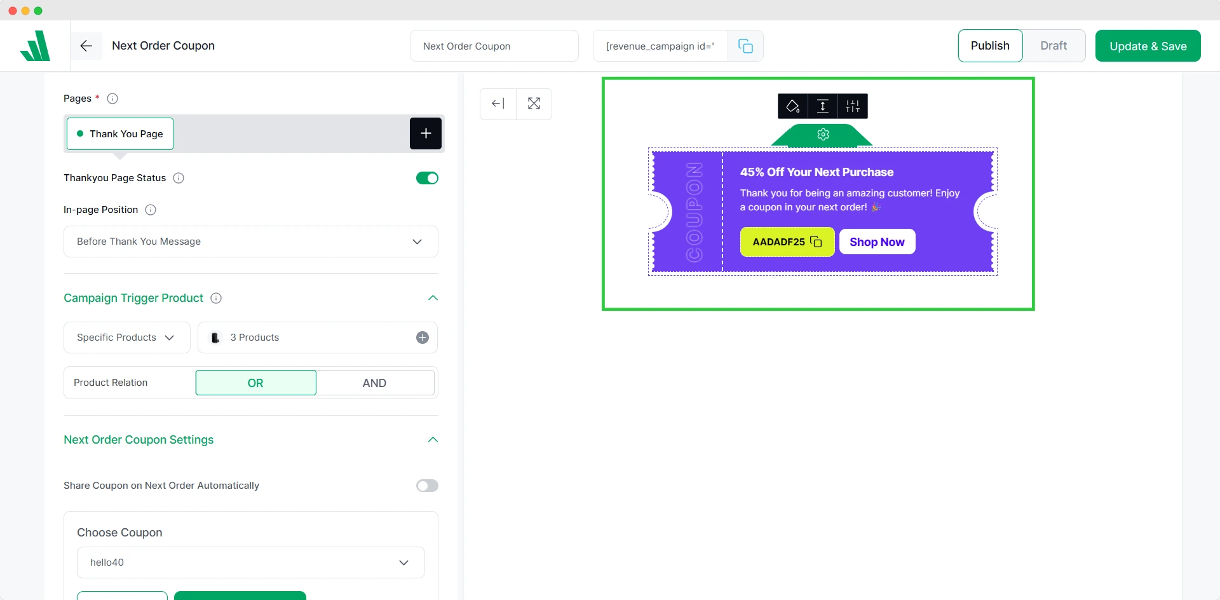This screenshot has height=600, width=1220.
Task: Go back using the left arrow
Action: click(x=86, y=46)
